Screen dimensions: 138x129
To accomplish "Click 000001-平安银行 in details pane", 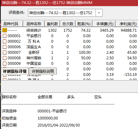I will [x=52, y=111].
